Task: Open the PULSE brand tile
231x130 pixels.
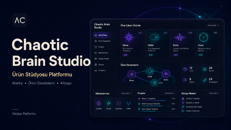Action: (x=109, y=105)
